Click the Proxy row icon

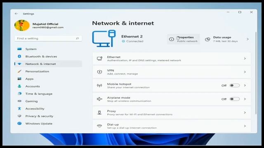(99, 113)
